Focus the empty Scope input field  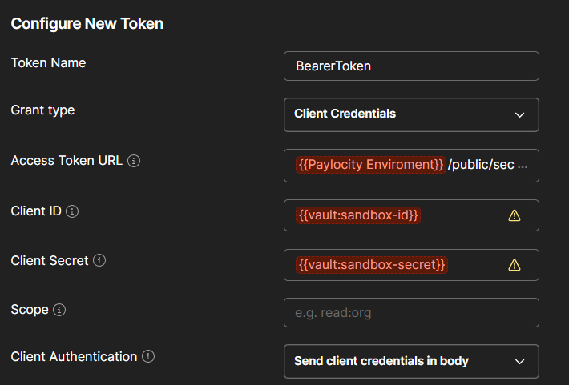pos(410,313)
